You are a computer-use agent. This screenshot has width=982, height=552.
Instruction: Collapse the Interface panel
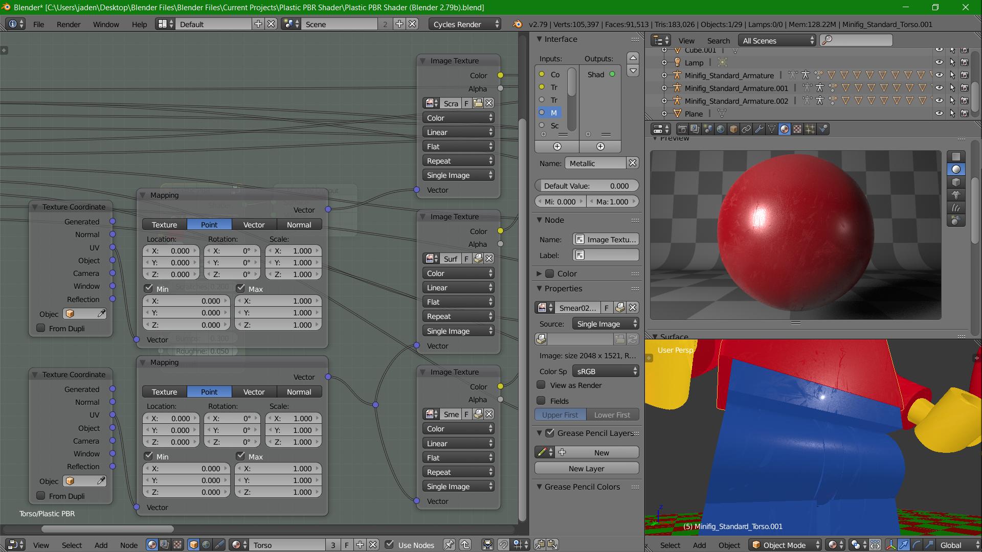click(539, 39)
